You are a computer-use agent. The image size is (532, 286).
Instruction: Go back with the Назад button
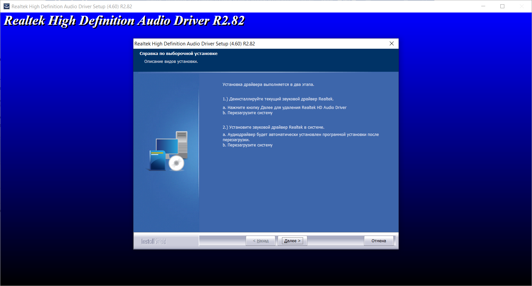tap(261, 241)
